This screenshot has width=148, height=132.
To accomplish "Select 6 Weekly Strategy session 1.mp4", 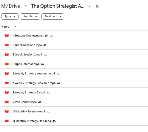I will pos(75,74).
